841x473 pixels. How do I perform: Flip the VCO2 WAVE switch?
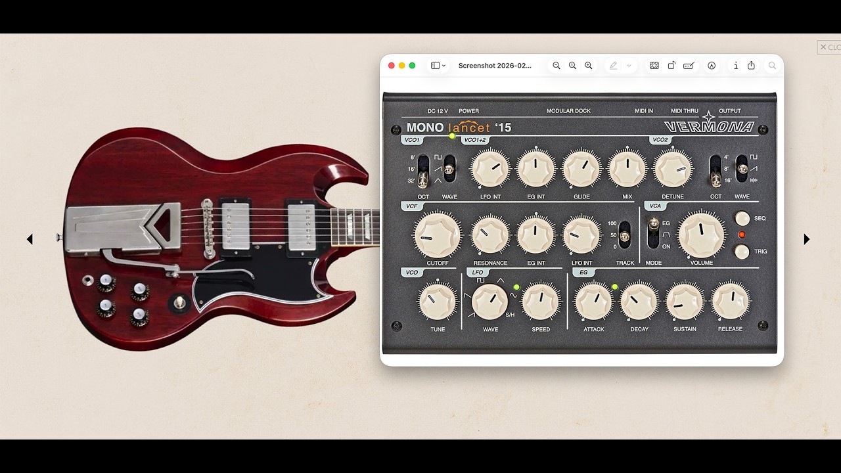(742, 169)
